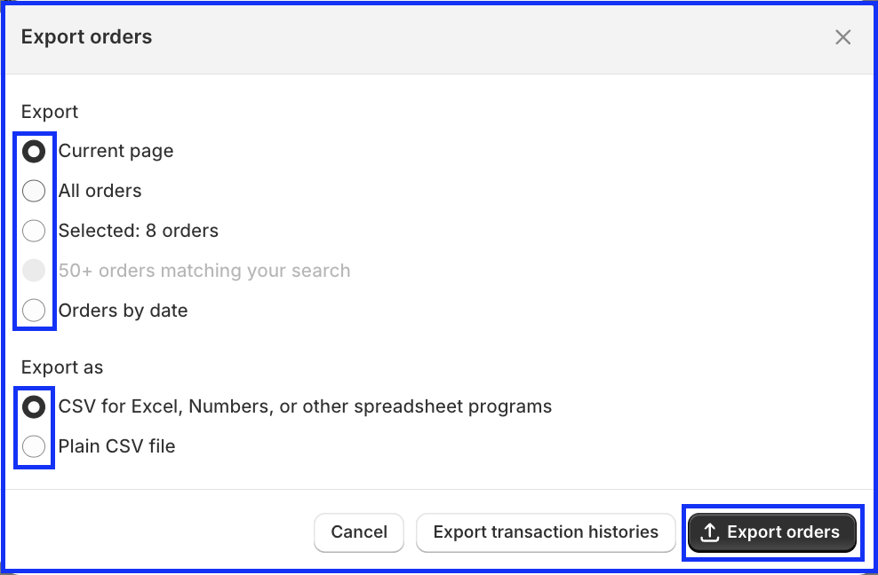Click the "Export as" section heading
The height and width of the screenshot is (575, 878).
pos(62,367)
